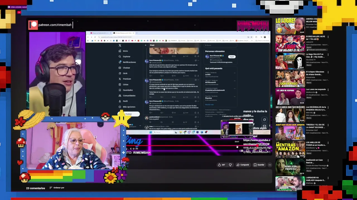Open Guardados in X sidebar

point(126,90)
